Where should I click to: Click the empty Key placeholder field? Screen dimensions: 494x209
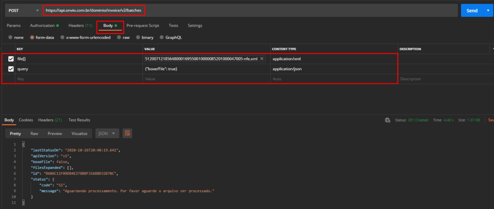click(79, 79)
